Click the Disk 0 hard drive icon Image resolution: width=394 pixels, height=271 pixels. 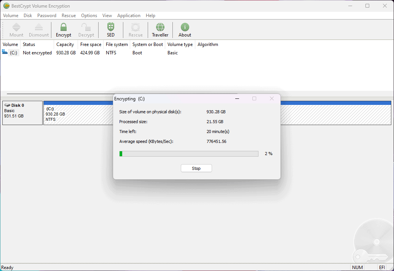click(x=7, y=105)
